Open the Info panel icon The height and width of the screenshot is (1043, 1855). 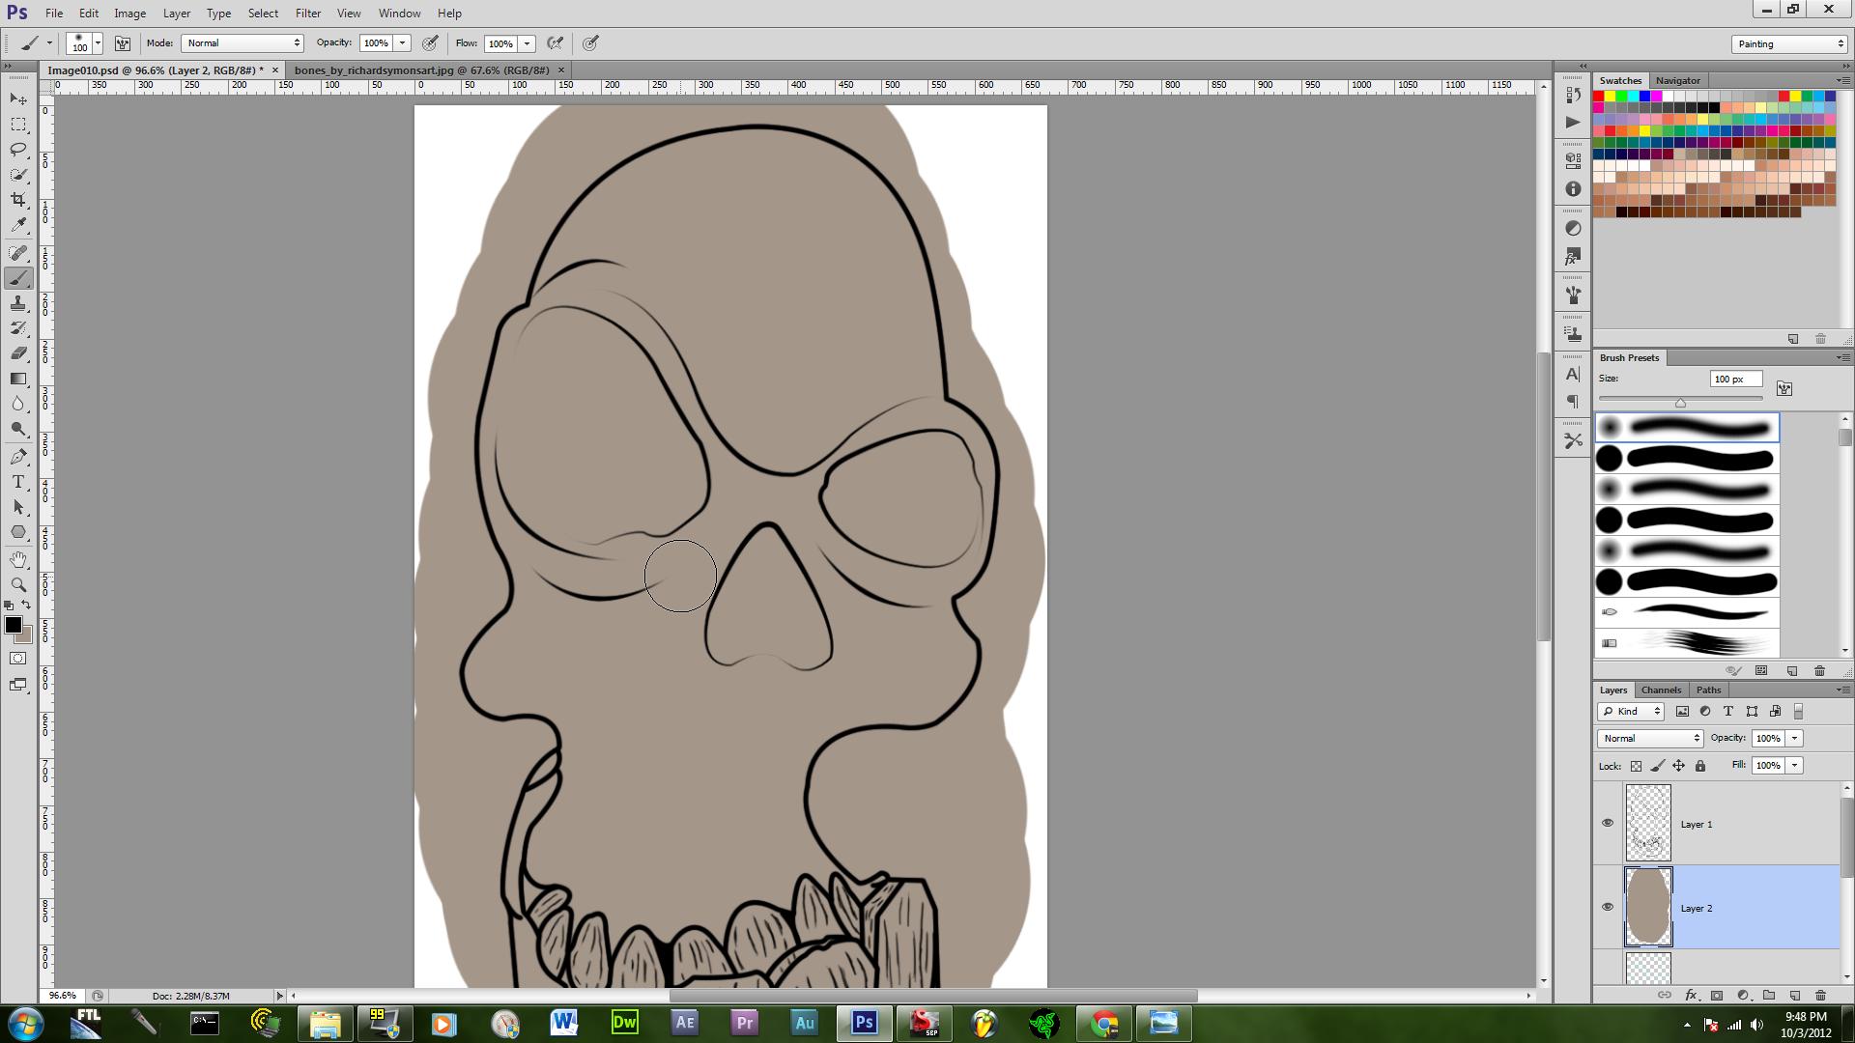[x=1573, y=189]
